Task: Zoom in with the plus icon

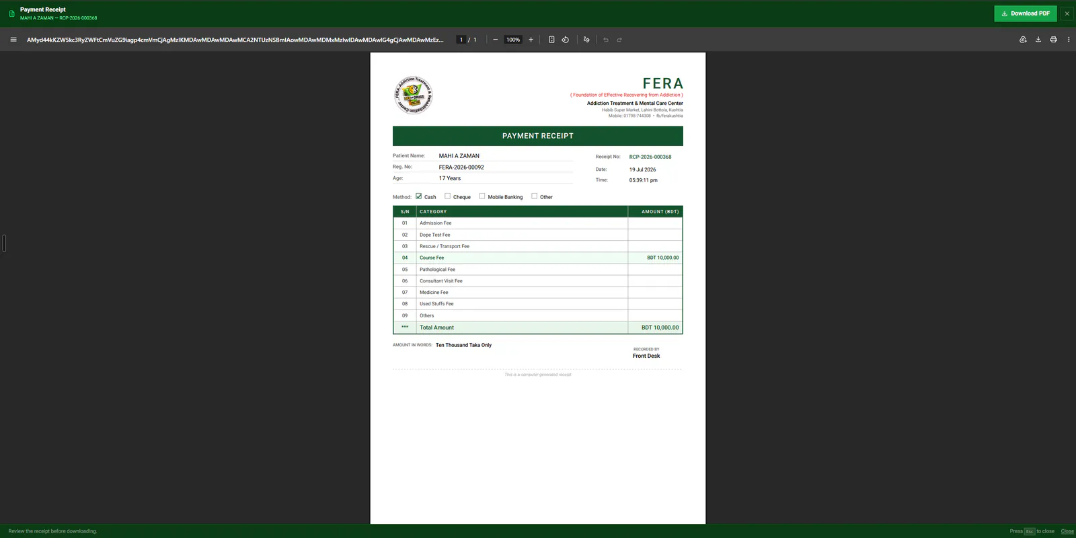Action: [531, 40]
